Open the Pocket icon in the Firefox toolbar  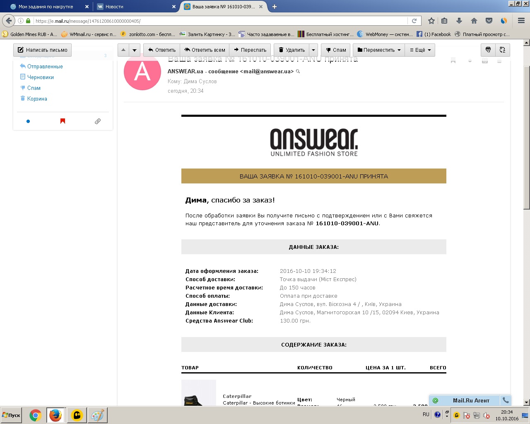coord(489,21)
